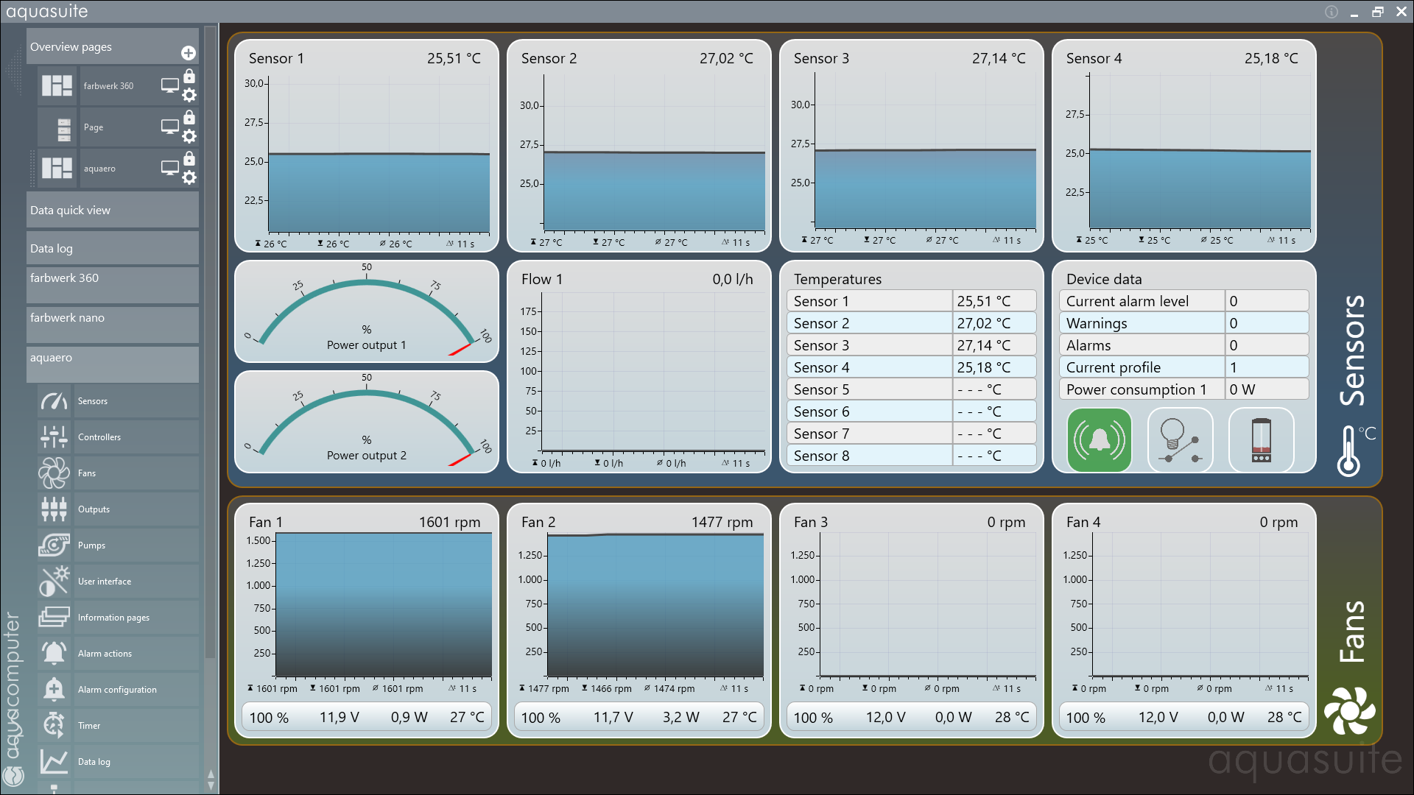Select the Outputs menu label
The width and height of the screenshot is (1414, 795).
94,509
